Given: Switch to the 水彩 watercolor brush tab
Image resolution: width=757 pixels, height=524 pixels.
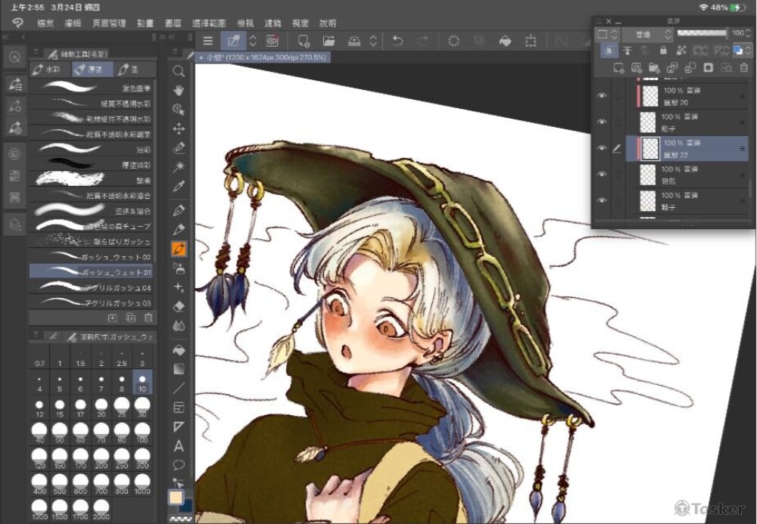Looking at the screenshot, I should click(49, 70).
